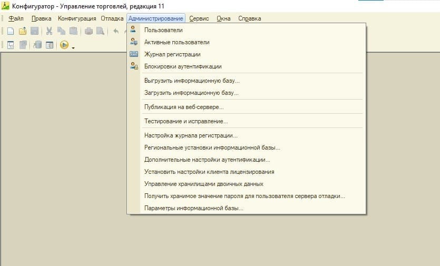
Task: Open the Правка menu
Action: [x=41, y=18]
